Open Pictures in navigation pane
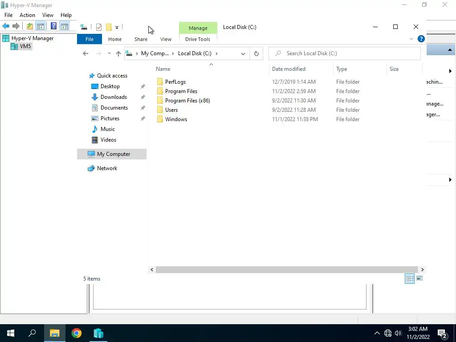This screenshot has width=456, height=342. 110,118
